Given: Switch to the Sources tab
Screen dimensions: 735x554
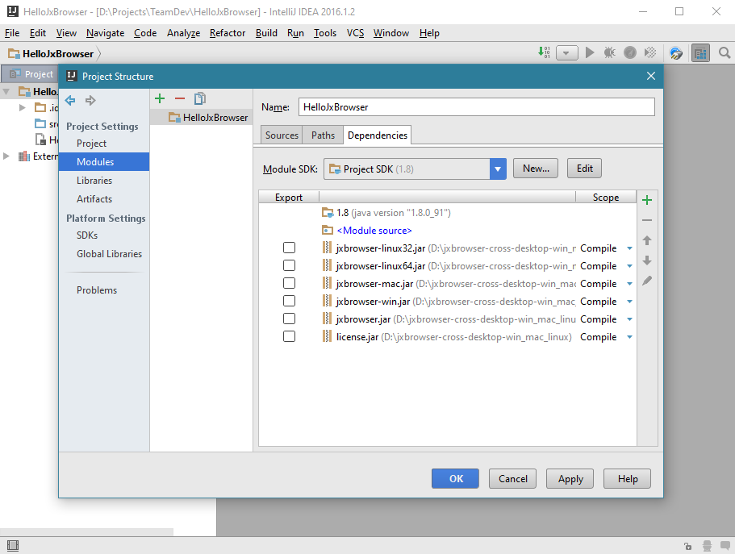Looking at the screenshot, I should [282, 135].
